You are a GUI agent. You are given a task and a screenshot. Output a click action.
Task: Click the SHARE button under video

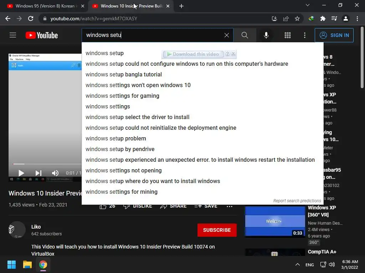pos(173,206)
